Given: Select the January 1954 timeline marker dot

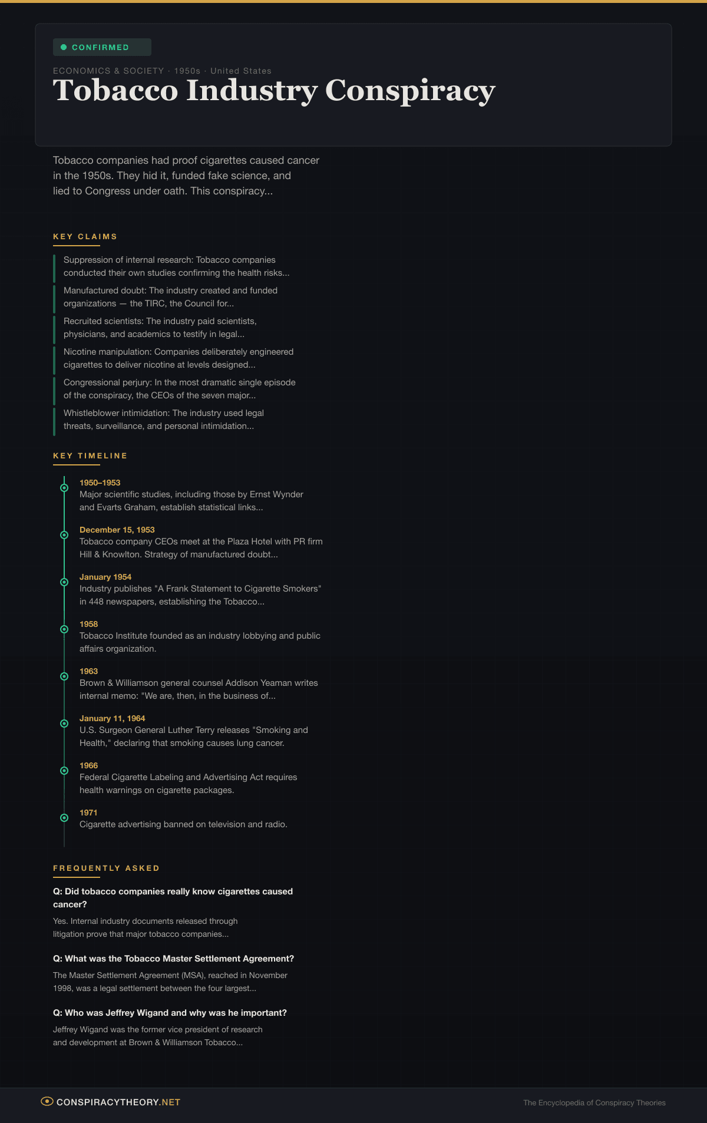Looking at the screenshot, I should point(64,582).
